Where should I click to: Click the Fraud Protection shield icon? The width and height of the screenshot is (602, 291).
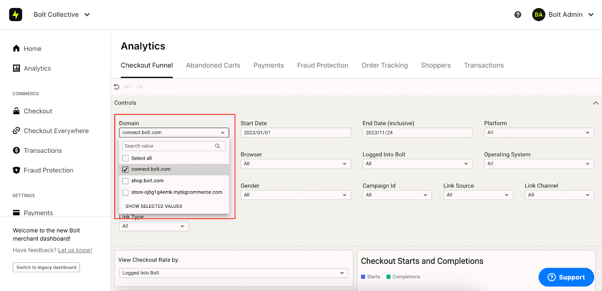point(16,170)
